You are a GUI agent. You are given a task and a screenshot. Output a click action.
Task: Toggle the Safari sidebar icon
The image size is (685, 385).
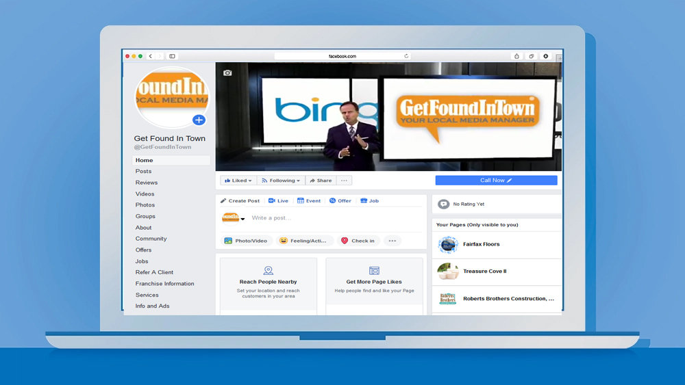tap(172, 56)
